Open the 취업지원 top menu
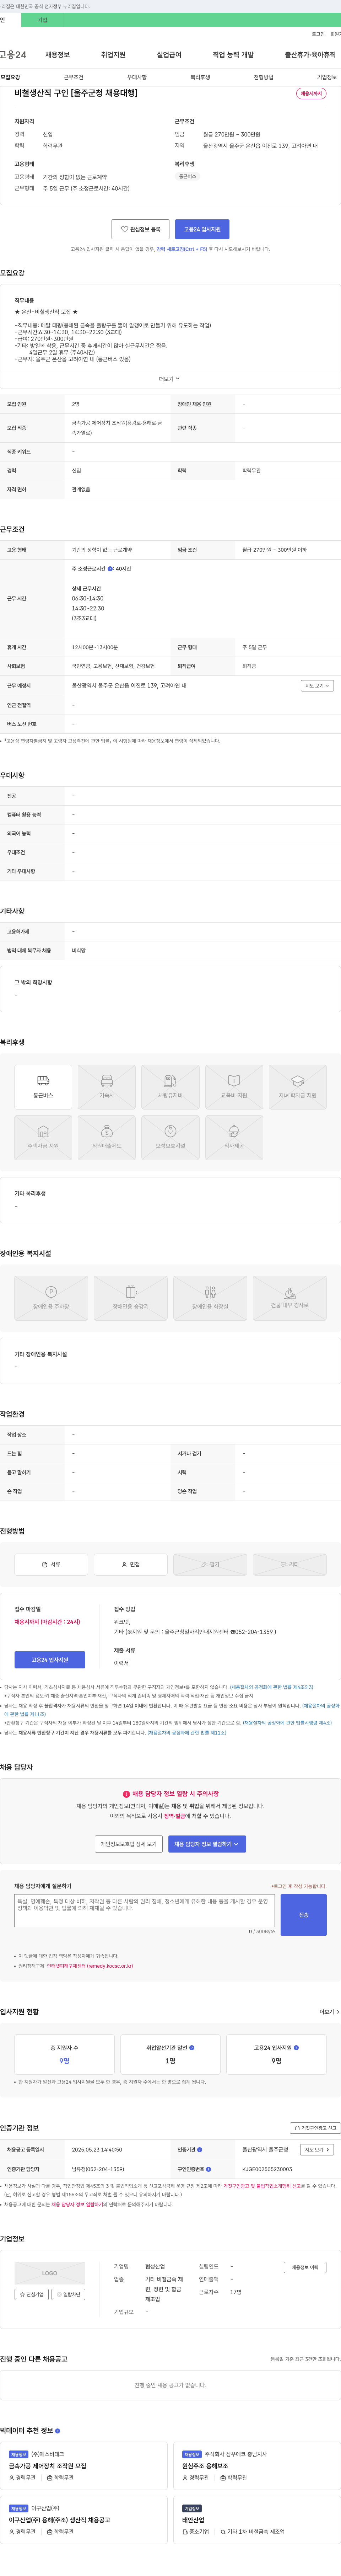This screenshot has width=341, height=2576. click(113, 55)
